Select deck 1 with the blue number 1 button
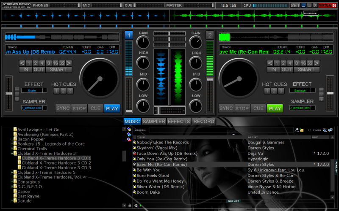The image size is (339, 211). (x=129, y=35)
